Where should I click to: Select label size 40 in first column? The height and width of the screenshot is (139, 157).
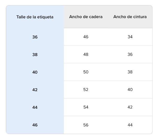35,72
